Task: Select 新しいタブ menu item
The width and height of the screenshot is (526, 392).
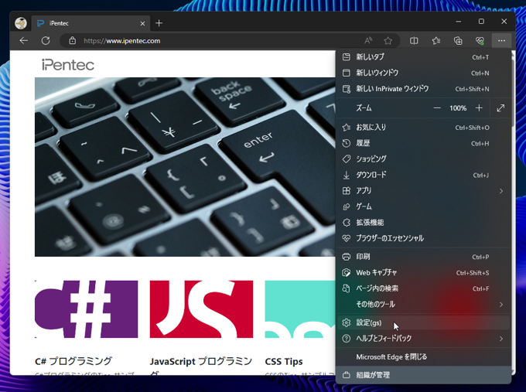Action: (423, 57)
